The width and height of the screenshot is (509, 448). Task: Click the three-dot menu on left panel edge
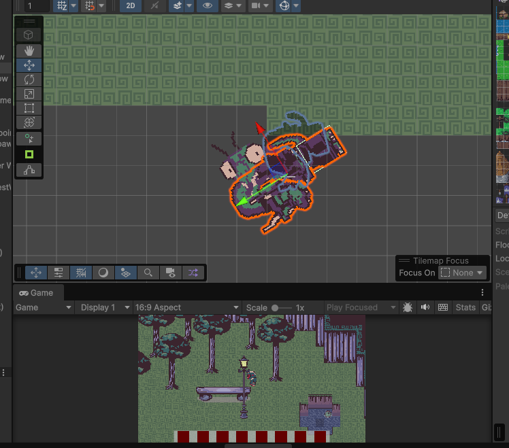click(3, 373)
